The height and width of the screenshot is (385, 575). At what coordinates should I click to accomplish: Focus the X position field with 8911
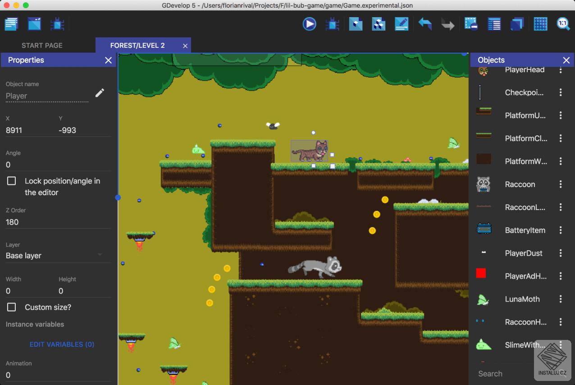[29, 130]
